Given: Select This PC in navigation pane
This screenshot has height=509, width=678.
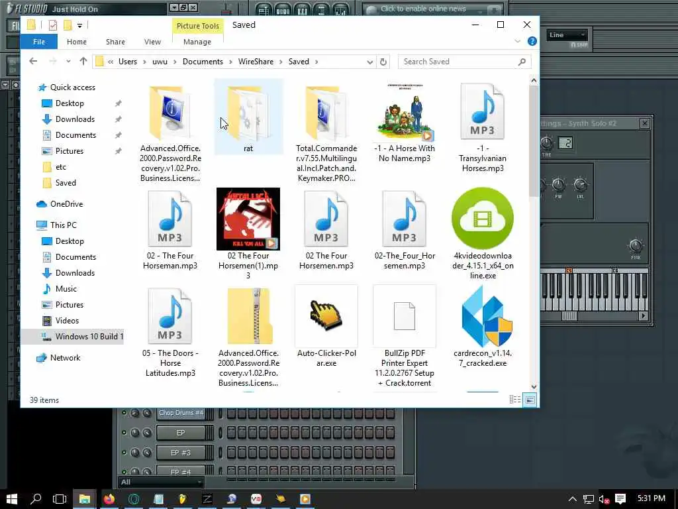Looking at the screenshot, I should tap(63, 225).
